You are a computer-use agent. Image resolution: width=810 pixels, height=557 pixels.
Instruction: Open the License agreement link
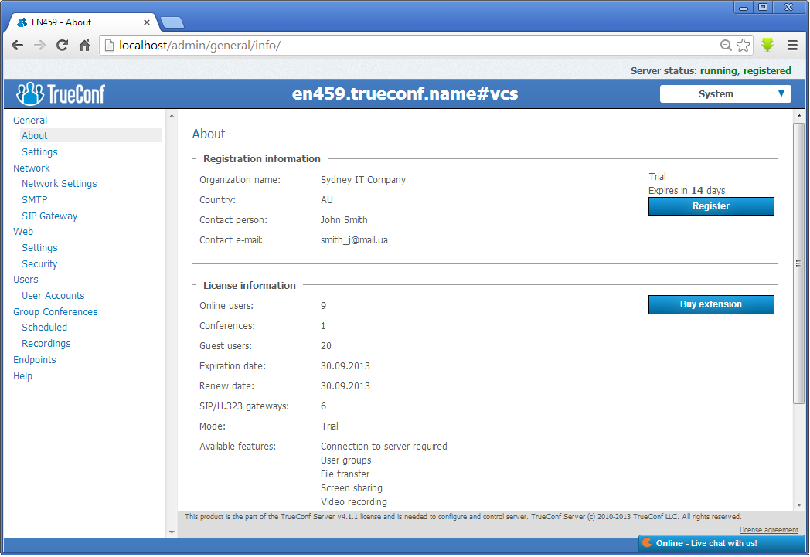768,530
